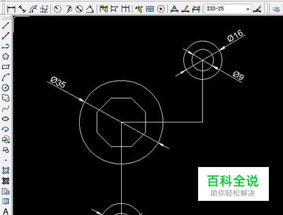Open the Layer Properties manager icon
283x215 pixels.
[276, 9]
